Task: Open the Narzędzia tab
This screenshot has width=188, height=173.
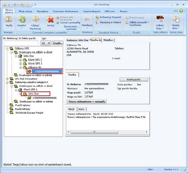Action: point(43,11)
